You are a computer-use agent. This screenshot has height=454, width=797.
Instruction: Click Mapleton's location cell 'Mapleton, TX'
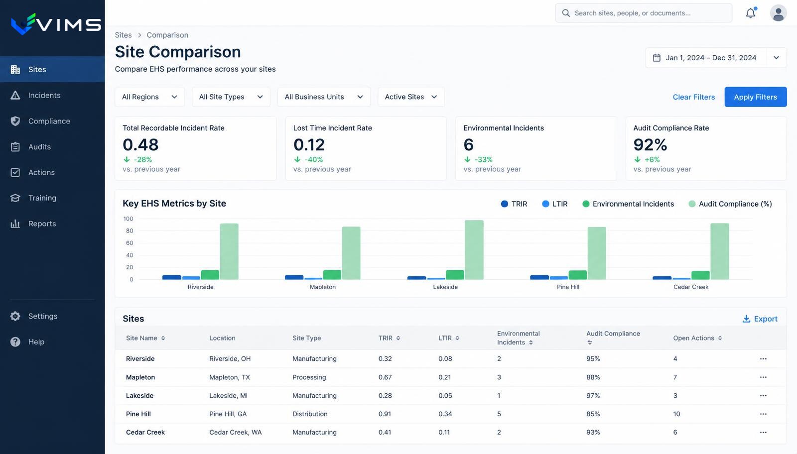(229, 377)
